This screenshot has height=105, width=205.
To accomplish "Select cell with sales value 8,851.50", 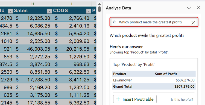I will 33,72.
